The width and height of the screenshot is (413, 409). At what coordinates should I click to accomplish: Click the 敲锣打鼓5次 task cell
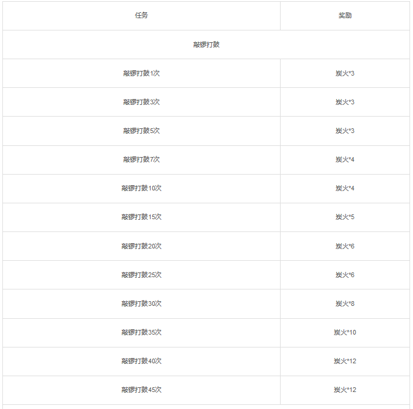(141, 131)
